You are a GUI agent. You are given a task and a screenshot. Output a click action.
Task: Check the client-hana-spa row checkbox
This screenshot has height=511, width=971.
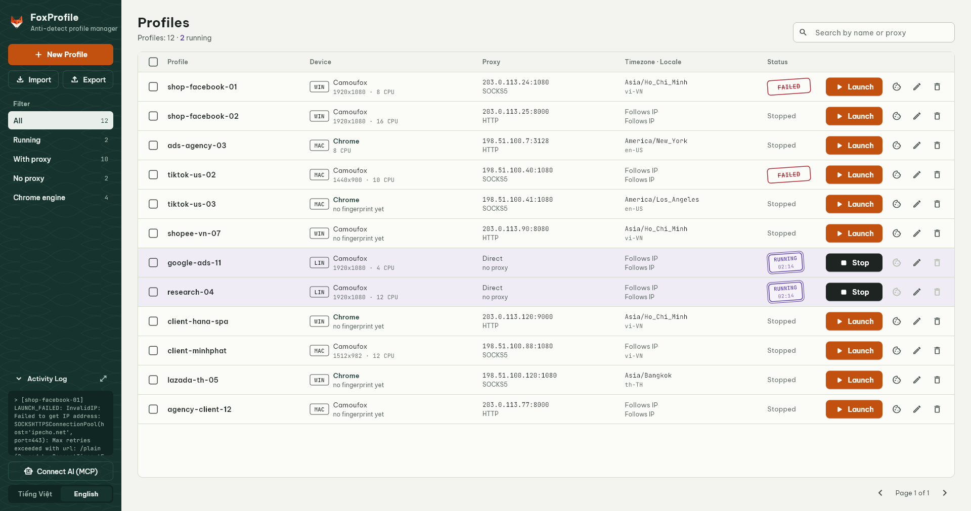point(153,321)
